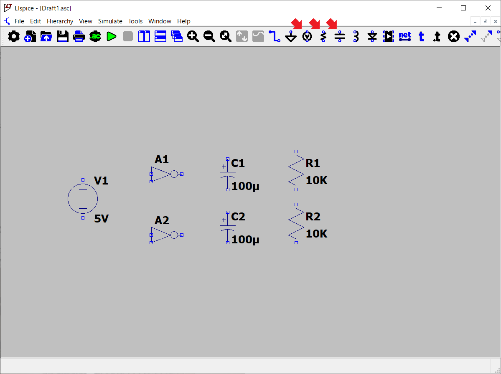Zoom in on the schematic

pyautogui.click(x=193, y=37)
